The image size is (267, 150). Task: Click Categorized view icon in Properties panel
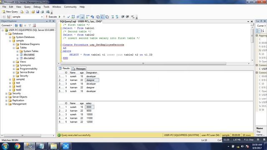point(258,31)
